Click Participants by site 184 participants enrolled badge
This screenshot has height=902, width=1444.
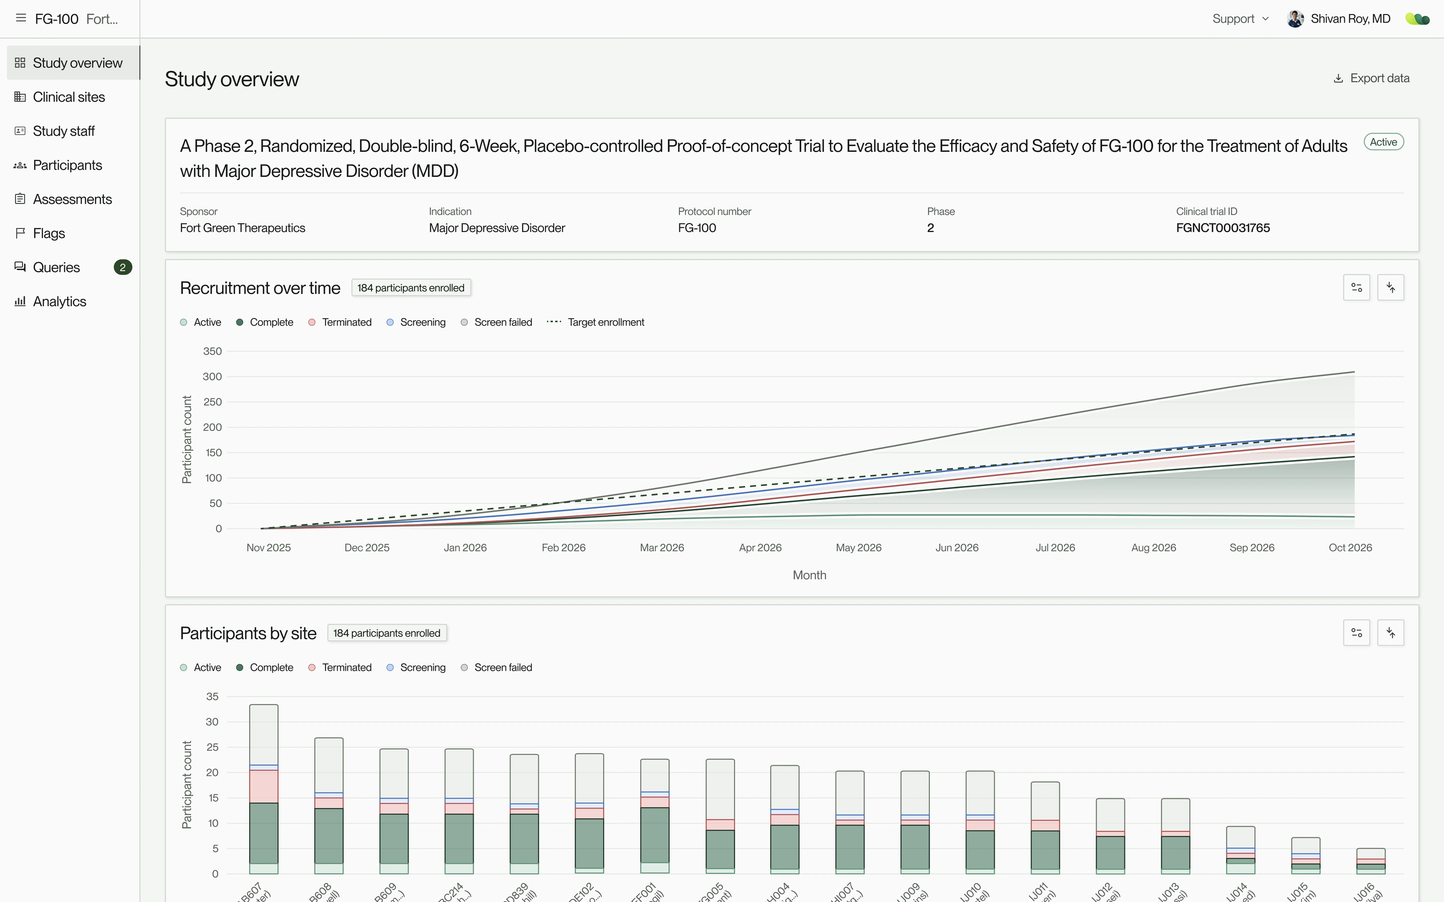(x=387, y=633)
